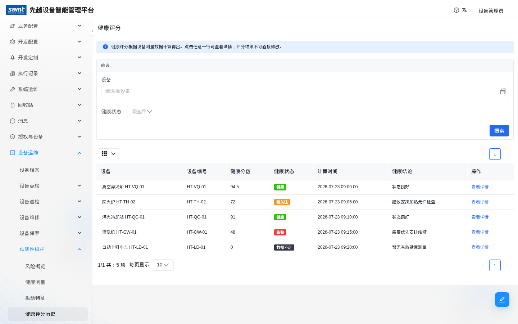Click the blue 搜索 button

point(499,131)
